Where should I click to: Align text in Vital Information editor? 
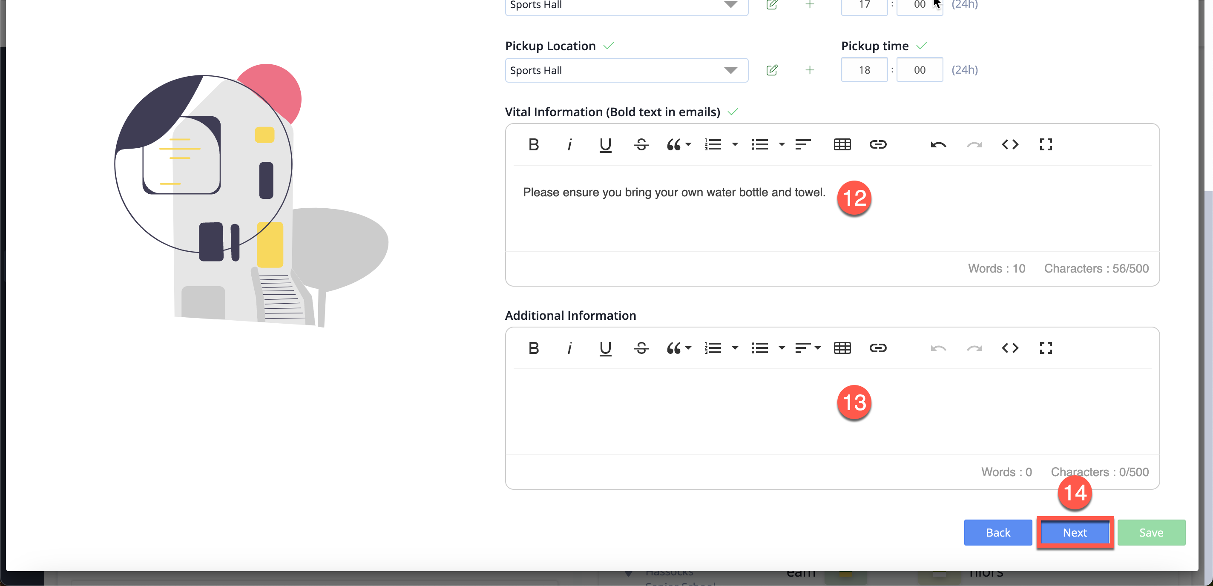point(803,144)
